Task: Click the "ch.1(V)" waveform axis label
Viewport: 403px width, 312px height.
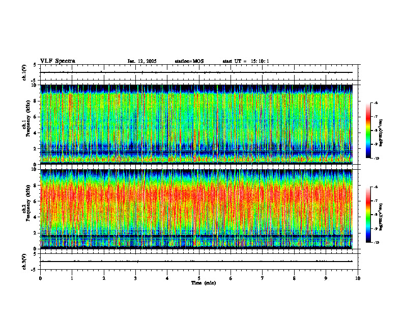Action: [24, 72]
